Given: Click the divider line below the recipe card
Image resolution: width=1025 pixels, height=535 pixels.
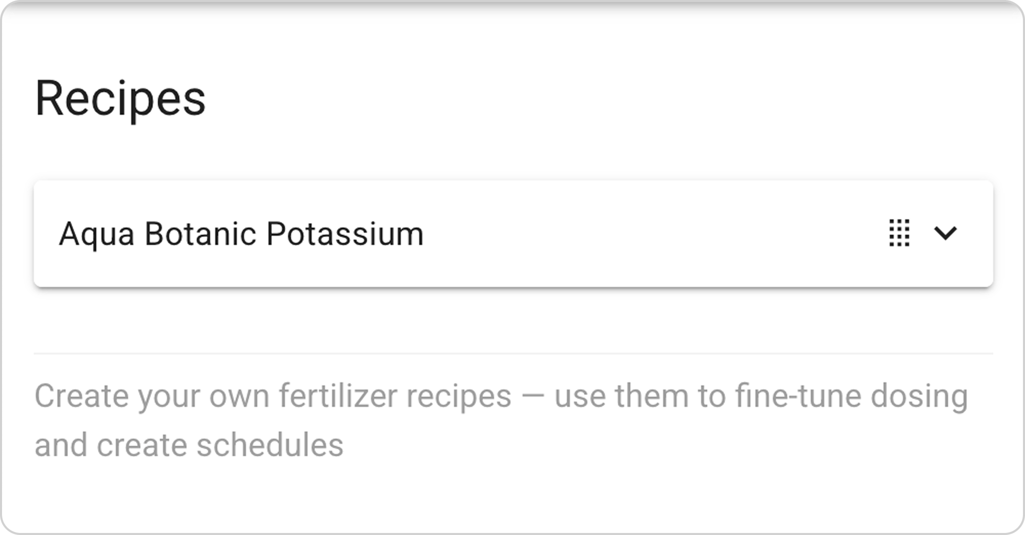Looking at the screenshot, I should coord(513,354).
